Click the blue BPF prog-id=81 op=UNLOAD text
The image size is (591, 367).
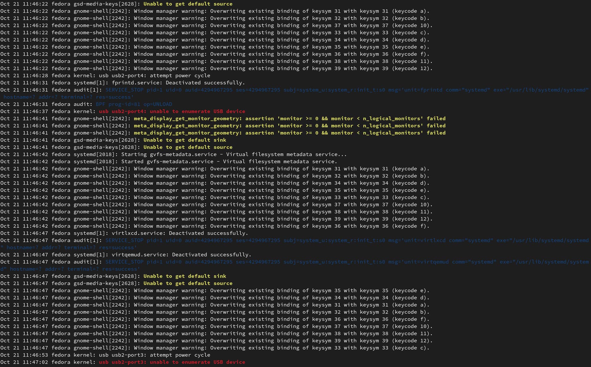tap(134, 104)
